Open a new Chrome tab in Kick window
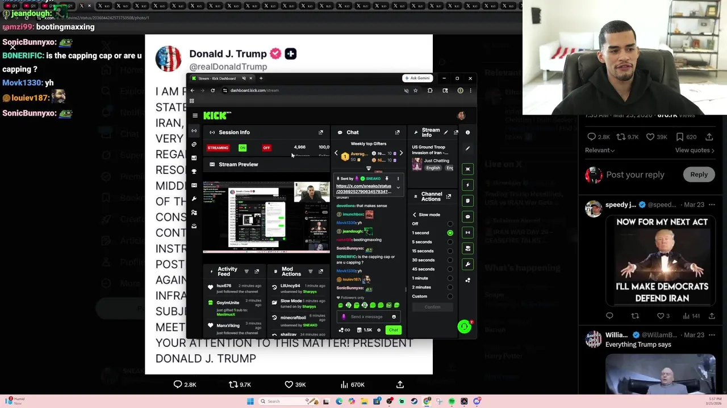This screenshot has width=727, height=408. click(x=261, y=78)
